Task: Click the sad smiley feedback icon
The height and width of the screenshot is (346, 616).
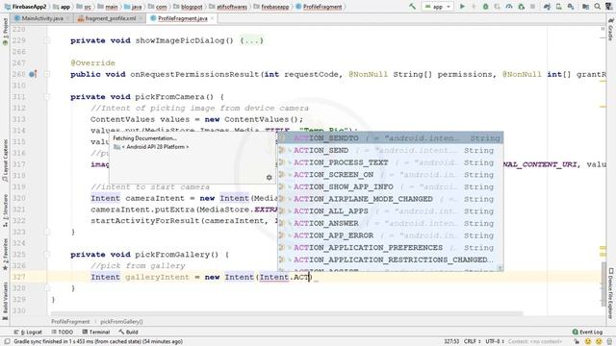Action: [x=599, y=342]
